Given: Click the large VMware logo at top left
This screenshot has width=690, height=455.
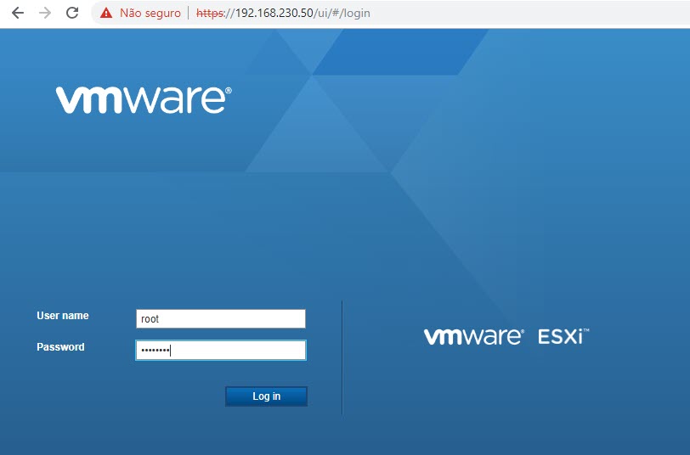Looking at the screenshot, I should point(141,99).
